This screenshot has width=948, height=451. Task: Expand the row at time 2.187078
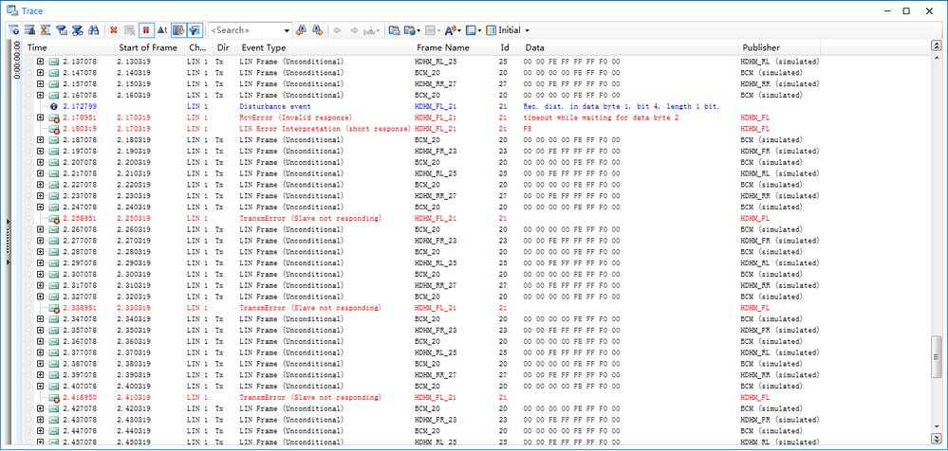pos(41,139)
